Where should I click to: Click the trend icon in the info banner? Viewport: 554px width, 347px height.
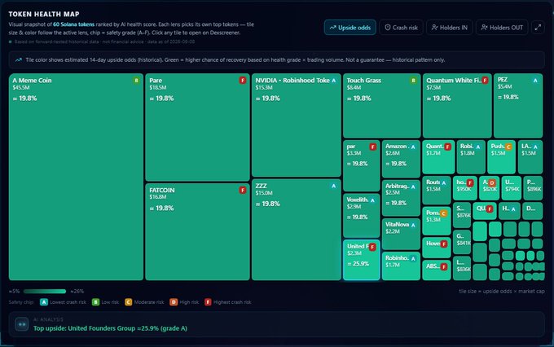pyautogui.click(x=19, y=60)
